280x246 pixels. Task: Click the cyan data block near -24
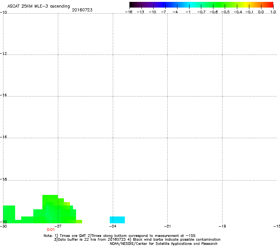point(117,220)
